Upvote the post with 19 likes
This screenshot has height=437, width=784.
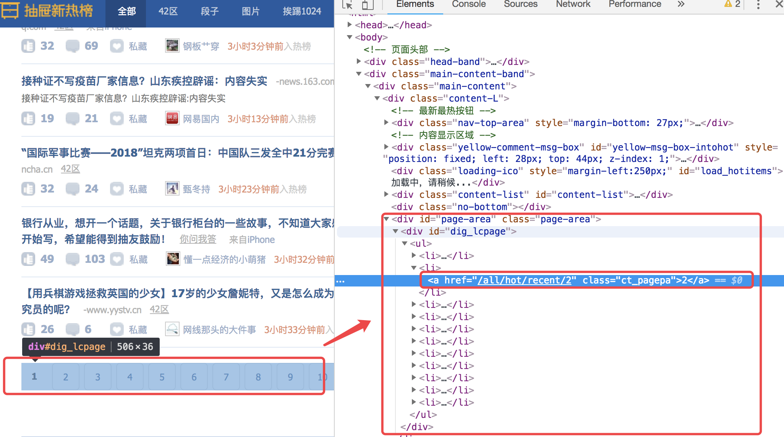[x=28, y=118]
